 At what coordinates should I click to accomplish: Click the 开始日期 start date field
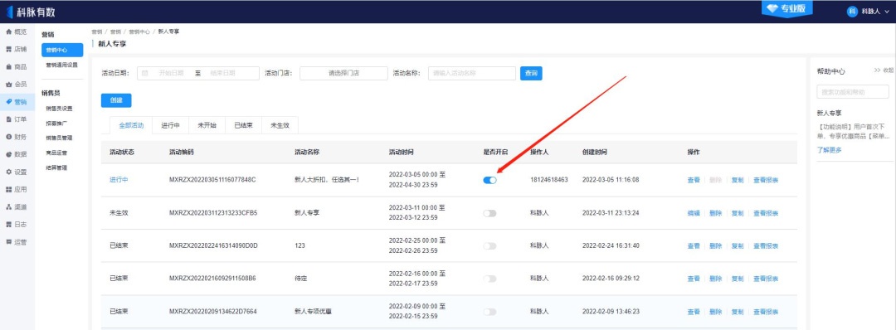tap(171, 73)
